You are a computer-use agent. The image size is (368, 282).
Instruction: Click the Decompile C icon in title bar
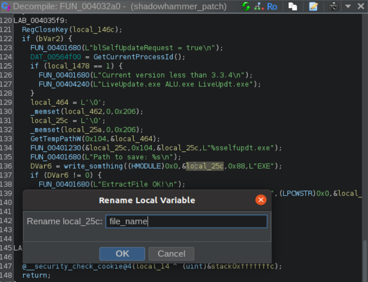[x=6, y=6]
